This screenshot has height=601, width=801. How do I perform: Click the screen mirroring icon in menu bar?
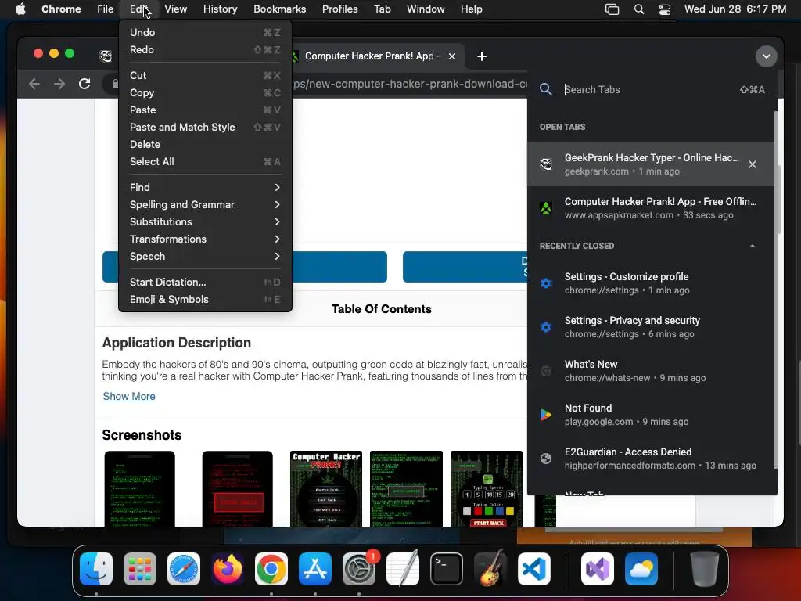(x=612, y=9)
